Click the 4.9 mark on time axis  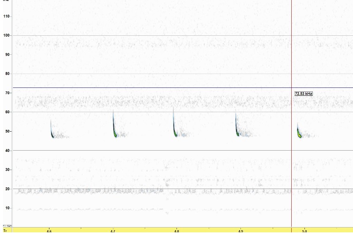click(x=240, y=231)
